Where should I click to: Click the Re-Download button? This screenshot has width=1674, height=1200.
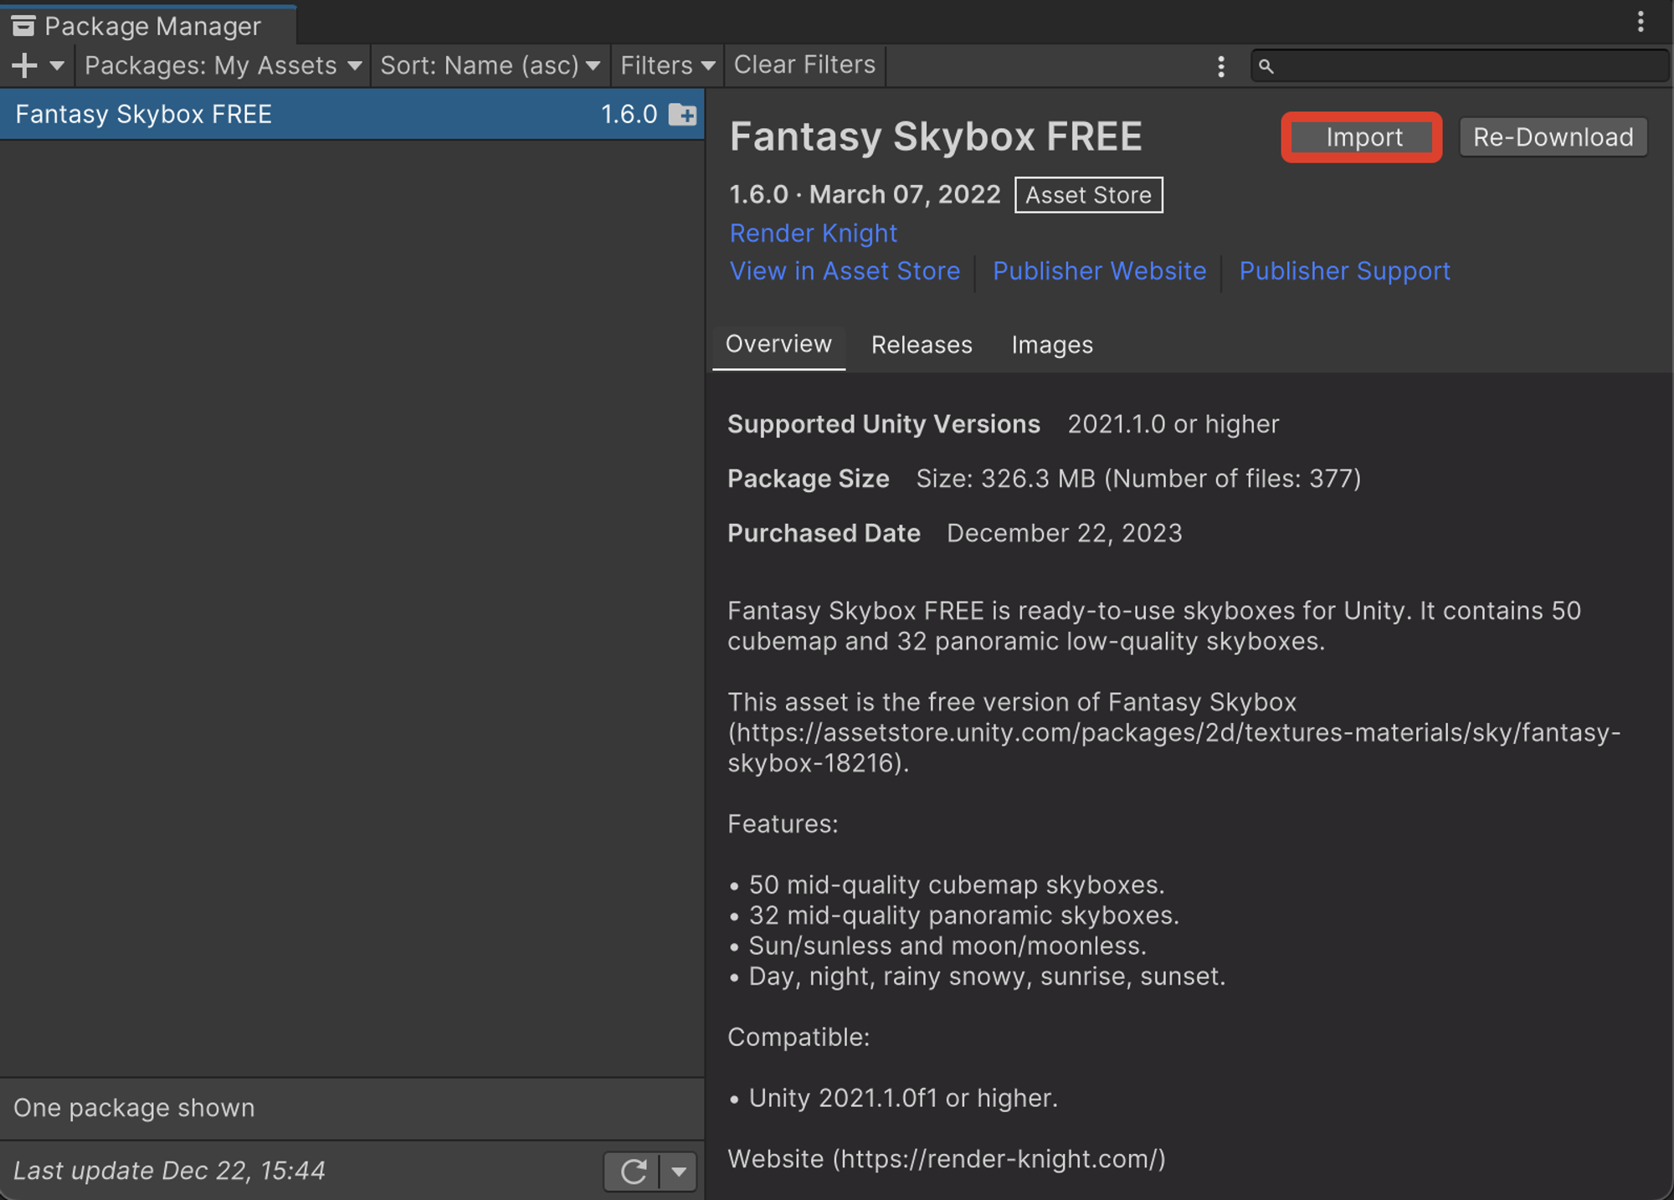[x=1553, y=137]
